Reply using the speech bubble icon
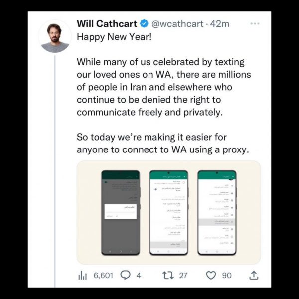299x299 pixels. tap(125, 276)
